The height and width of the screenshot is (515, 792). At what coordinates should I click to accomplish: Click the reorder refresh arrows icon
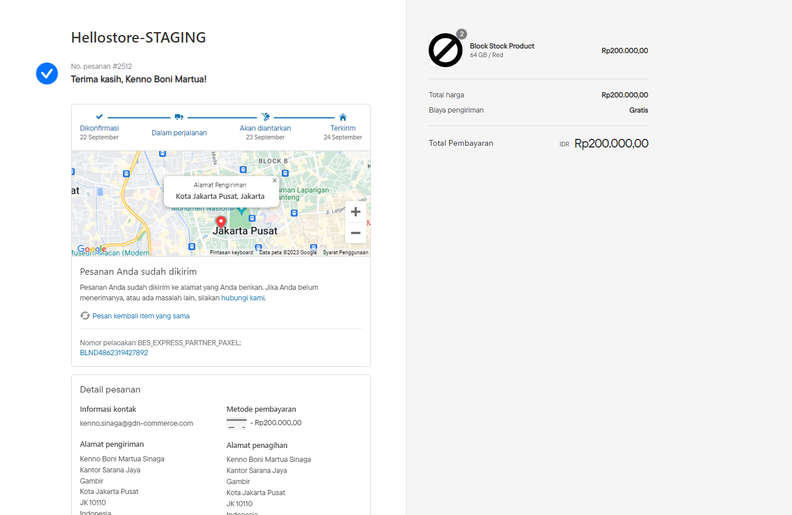(85, 316)
